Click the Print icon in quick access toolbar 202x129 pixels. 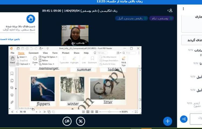(27, 48)
